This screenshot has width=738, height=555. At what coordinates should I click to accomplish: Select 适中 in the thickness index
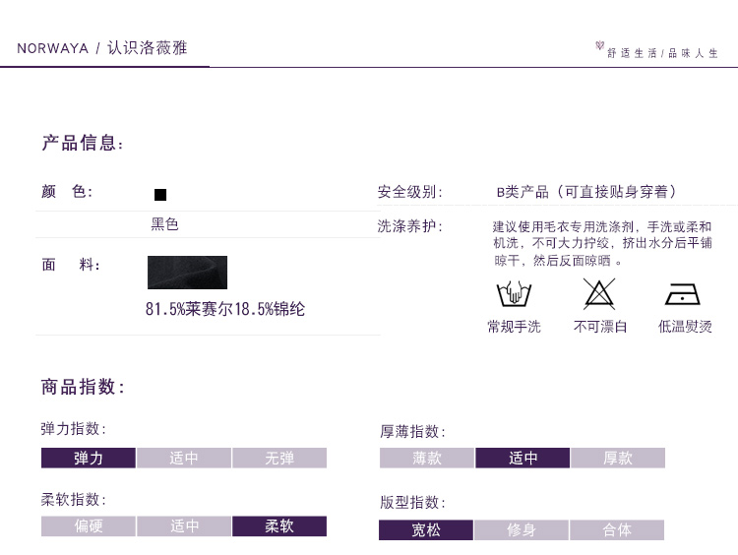(x=523, y=458)
